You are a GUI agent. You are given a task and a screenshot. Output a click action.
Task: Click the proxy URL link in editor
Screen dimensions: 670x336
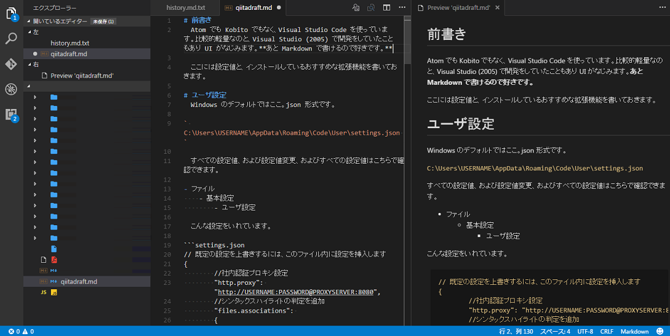click(x=296, y=292)
